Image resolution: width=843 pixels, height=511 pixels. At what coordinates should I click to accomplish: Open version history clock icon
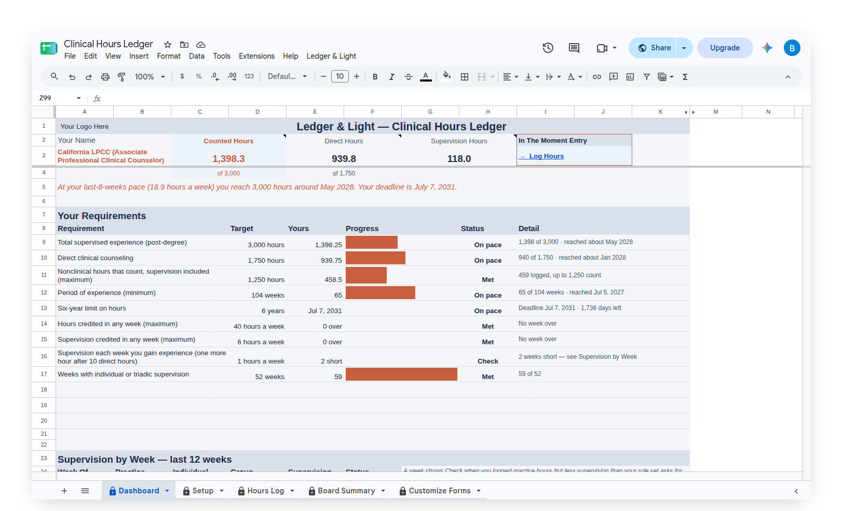pos(548,48)
